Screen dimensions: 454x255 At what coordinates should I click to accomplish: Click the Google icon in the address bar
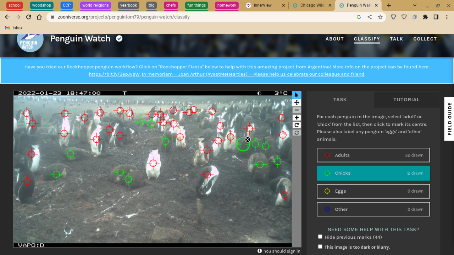point(359,17)
